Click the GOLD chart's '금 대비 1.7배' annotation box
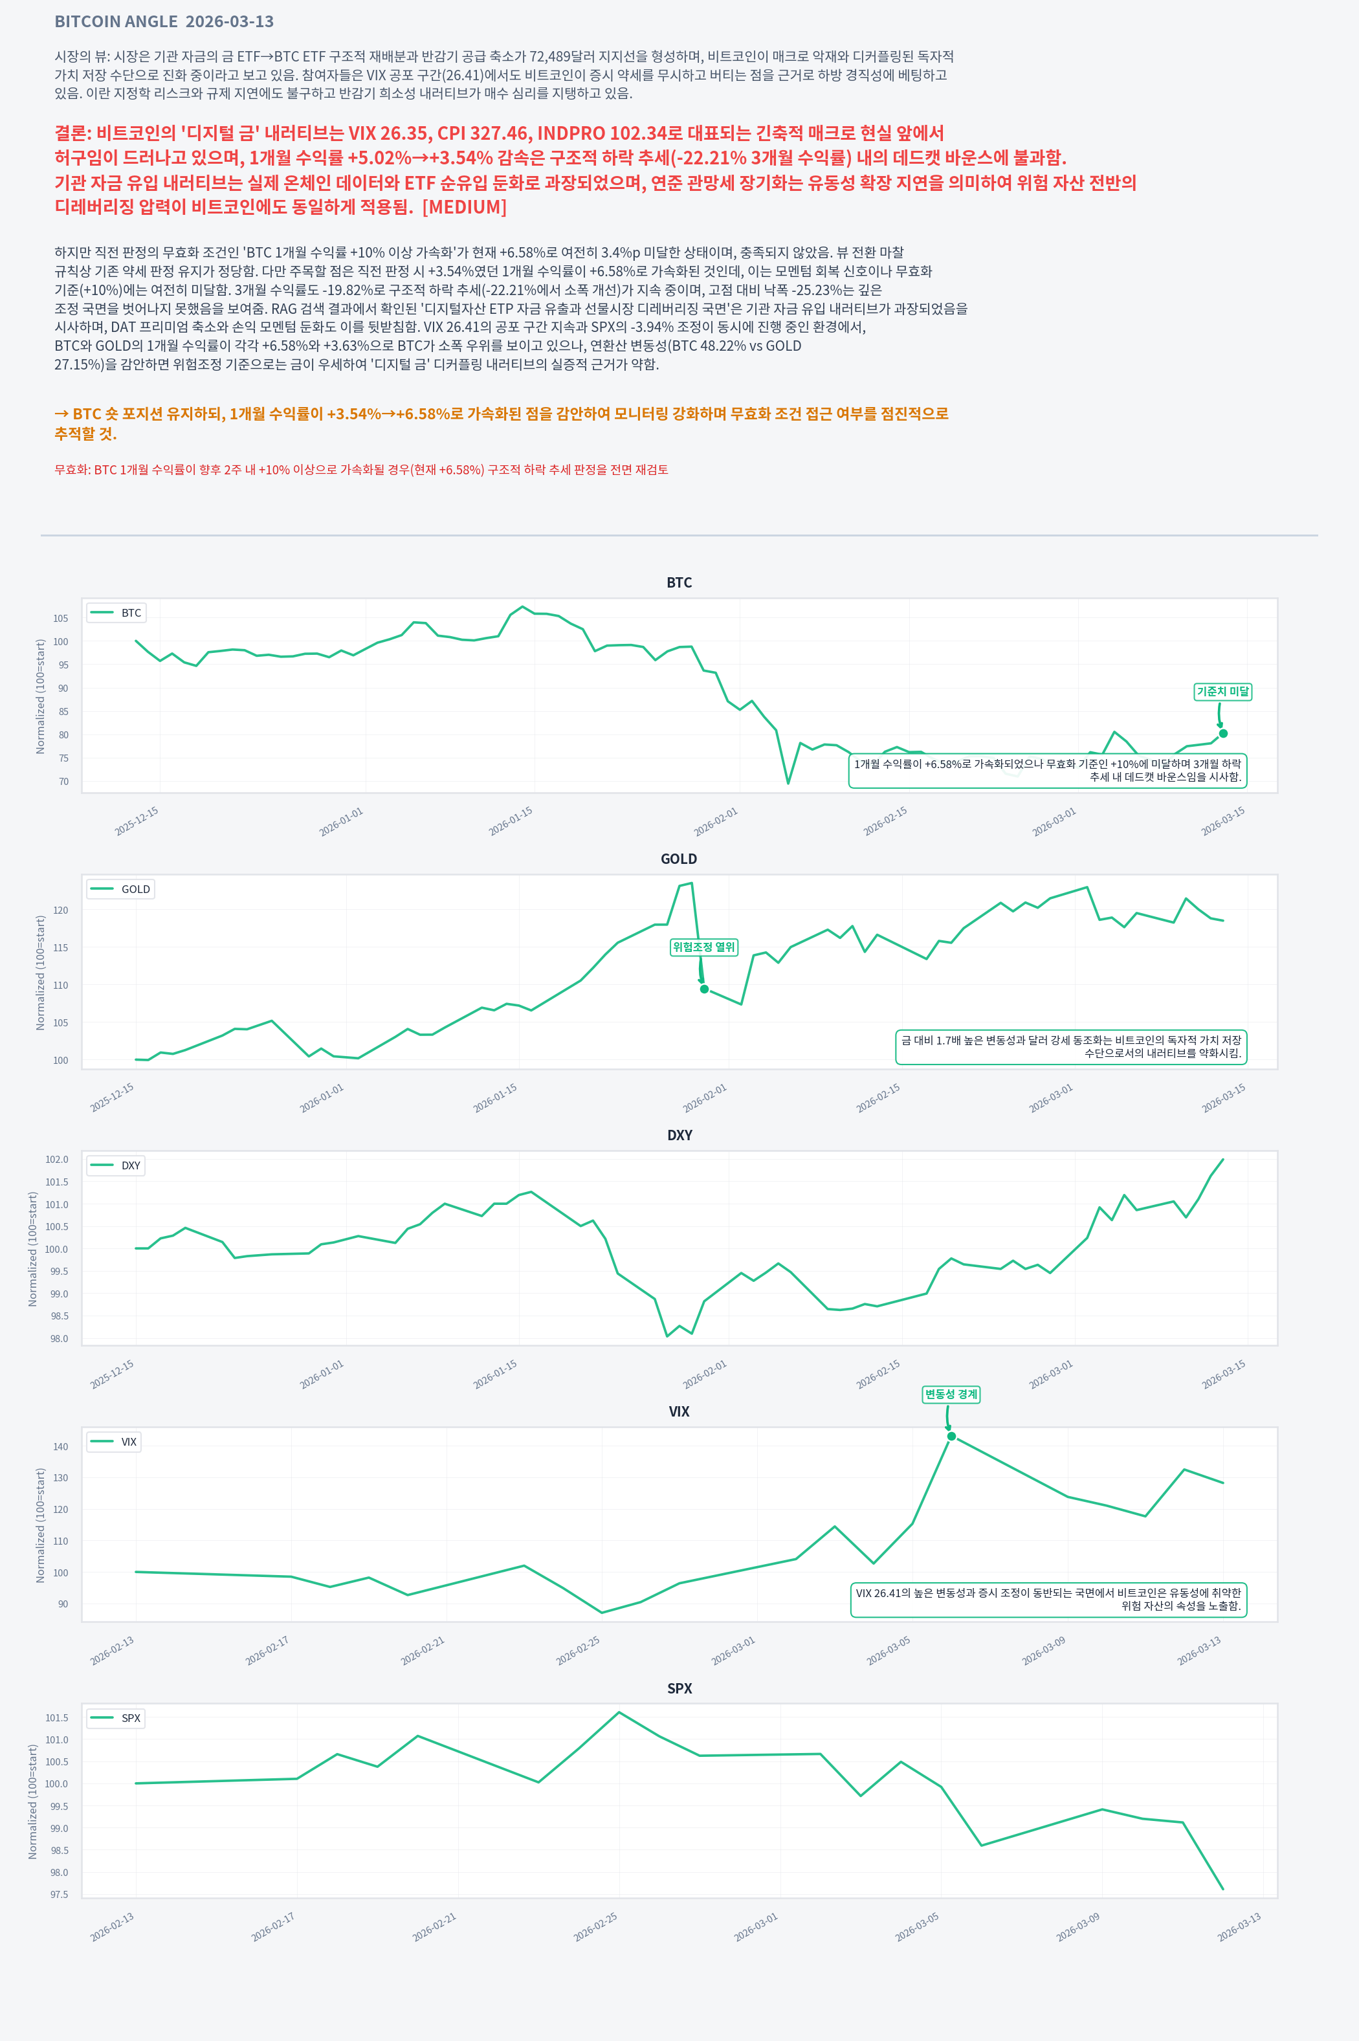1359x2041 pixels. pos(1070,1046)
